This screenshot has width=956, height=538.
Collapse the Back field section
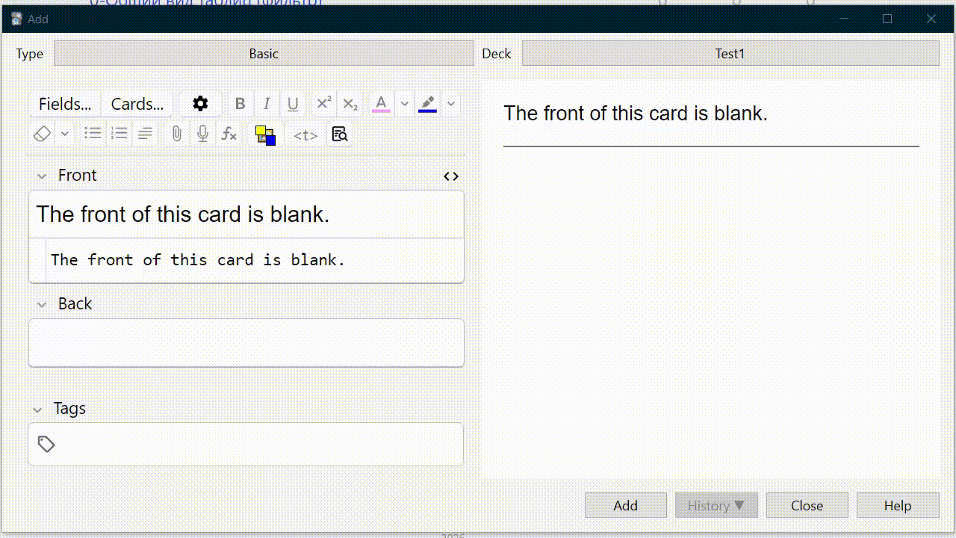pyautogui.click(x=43, y=305)
